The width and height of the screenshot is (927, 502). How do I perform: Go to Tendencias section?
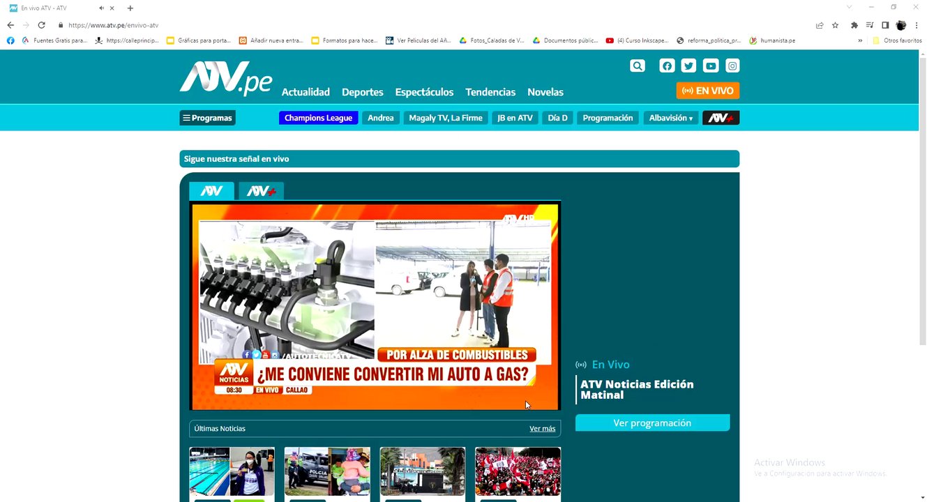490,92
